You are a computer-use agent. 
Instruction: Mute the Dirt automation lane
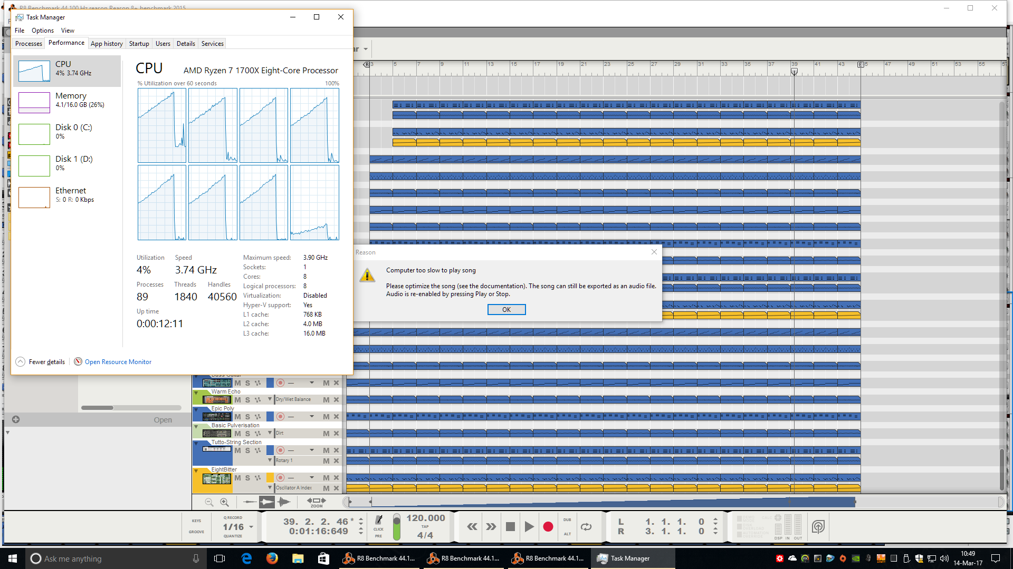pyautogui.click(x=326, y=434)
